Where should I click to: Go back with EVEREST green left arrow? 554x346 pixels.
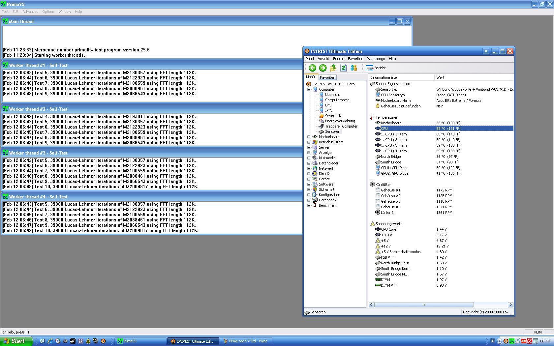click(x=312, y=68)
